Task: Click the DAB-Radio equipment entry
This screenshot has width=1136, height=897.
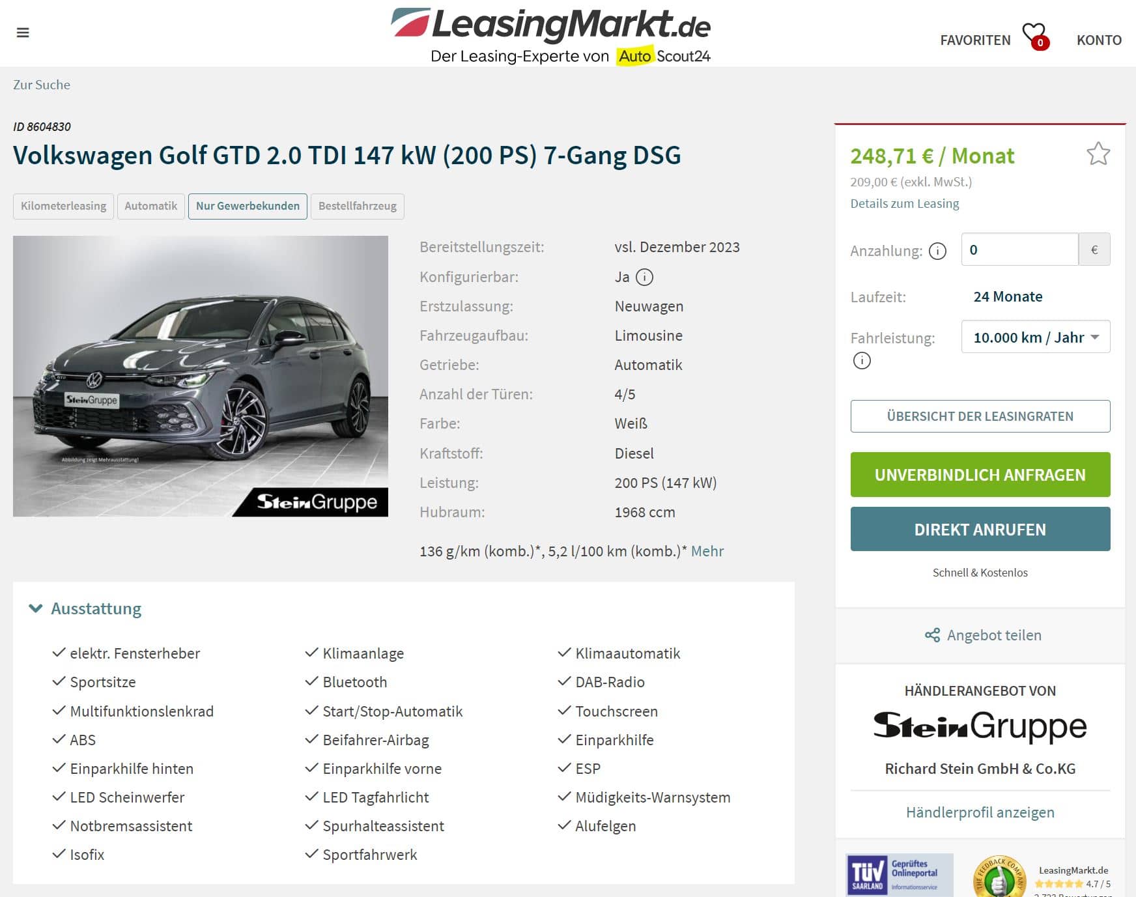Action: [x=610, y=682]
